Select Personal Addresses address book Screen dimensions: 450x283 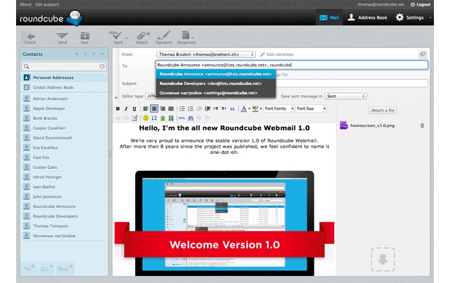(x=64, y=78)
